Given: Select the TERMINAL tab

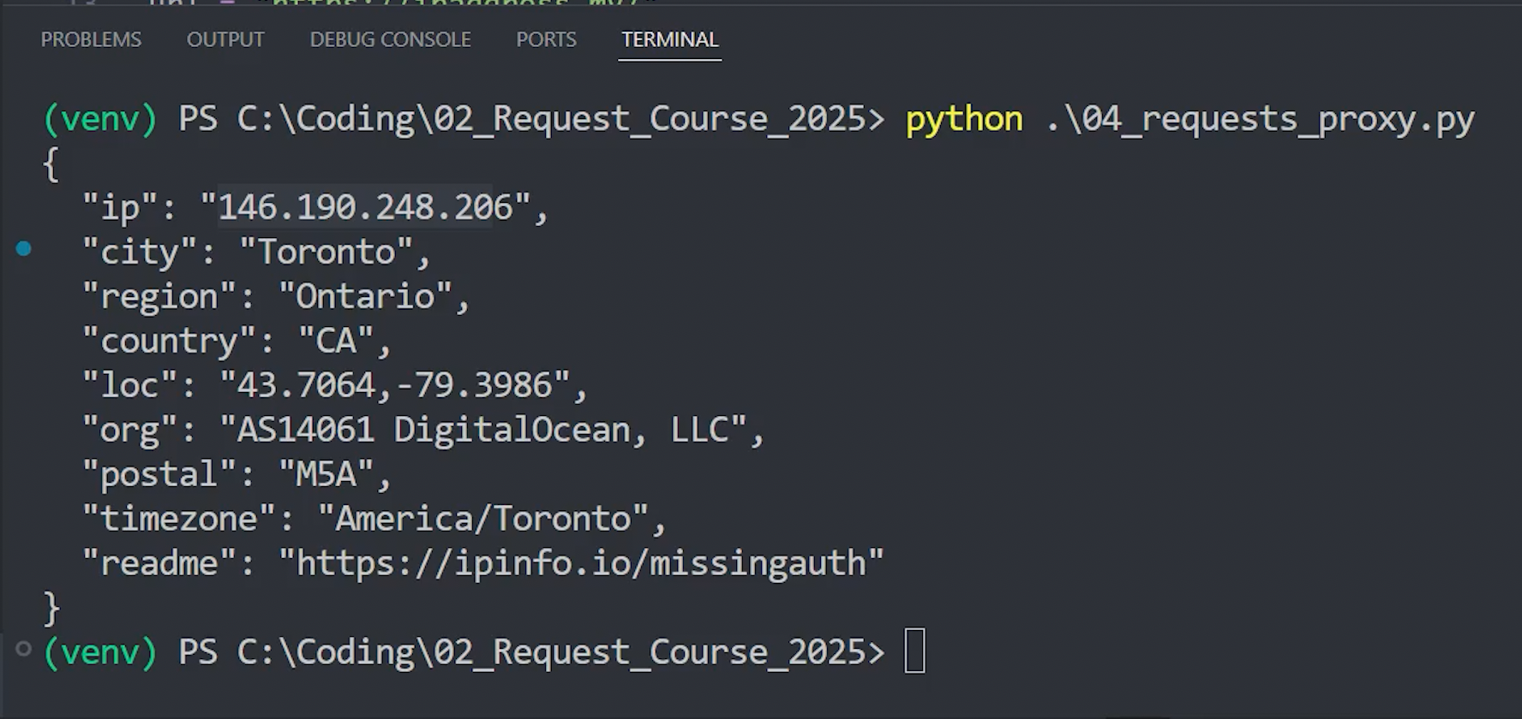Looking at the screenshot, I should click(669, 39).
